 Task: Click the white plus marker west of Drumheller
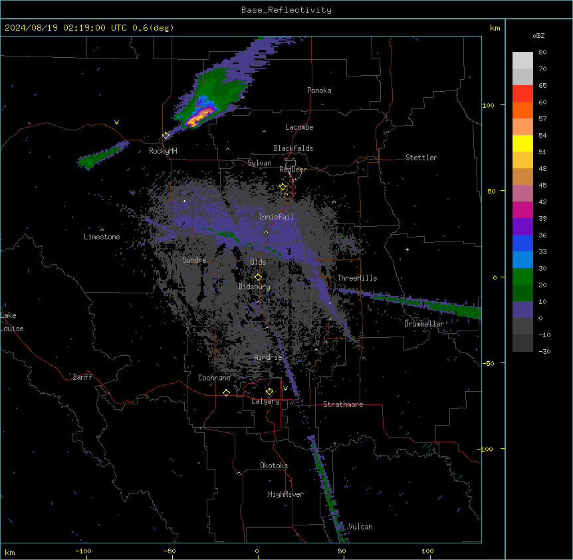[x=407, y=249]
